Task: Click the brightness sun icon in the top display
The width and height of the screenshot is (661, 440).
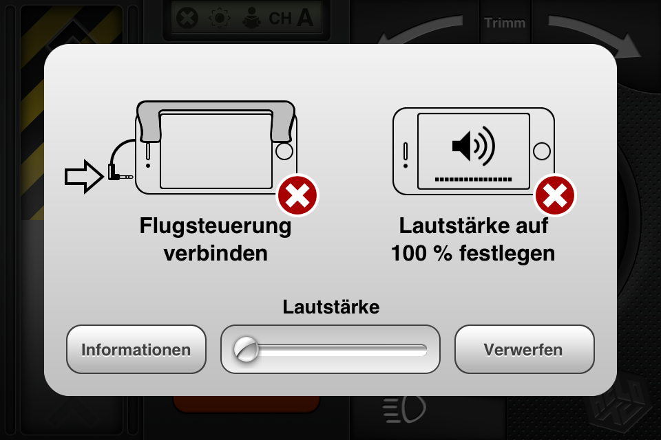Action: [220, 19]
